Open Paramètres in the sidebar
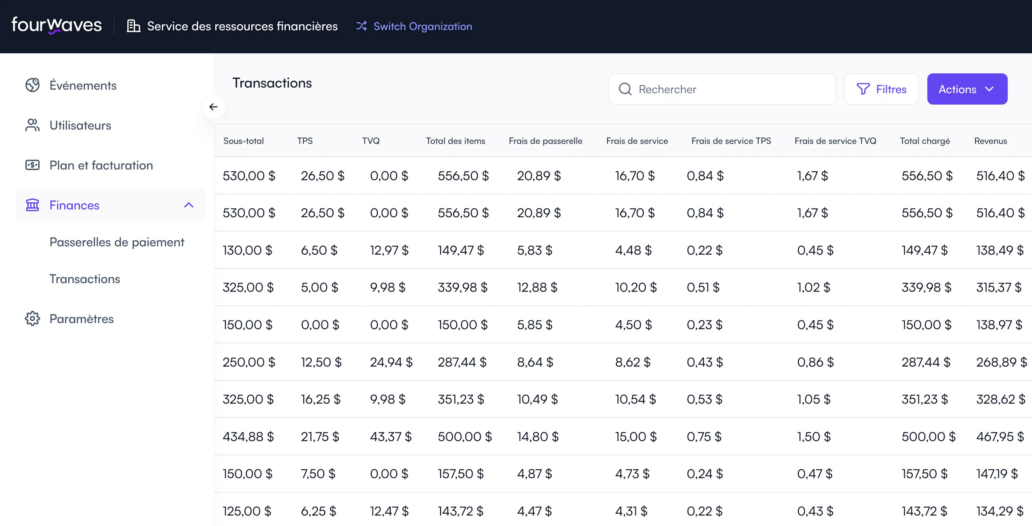 tap(81, 319)
